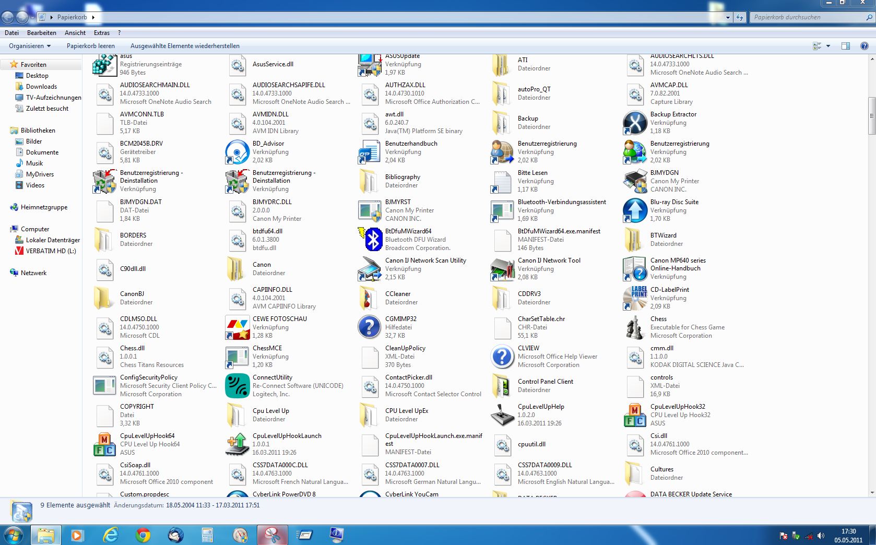Viewport: 876px width, 545px height.
Task: Click Papierkorb leeren button
Action: coord(91,46)
